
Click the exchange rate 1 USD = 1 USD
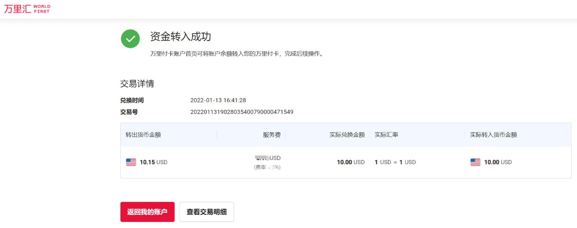pos(395,162)
